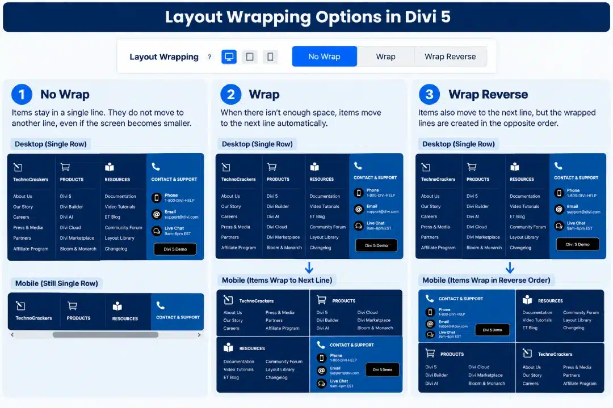Click the handset icon in No Wrap mobile menu
This screenshot has height=408, width=613.
[x=160, y=305]
